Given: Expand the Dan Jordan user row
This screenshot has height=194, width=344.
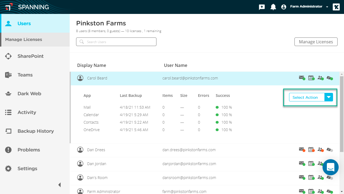Looking at the screenshot, I should tap(205, 164).
